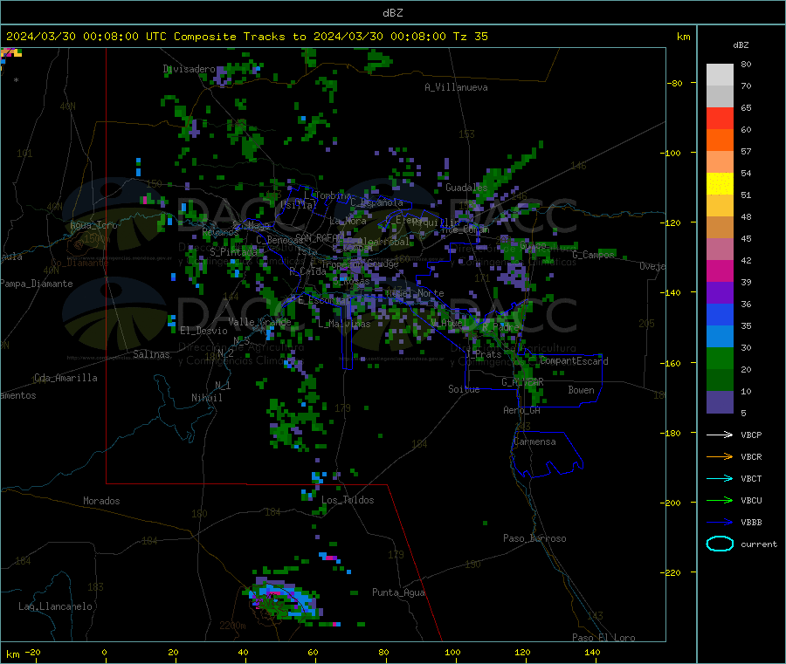786x664 pixels.
Task: Click the 'CompantEscard' map label
Action: pos(574,361)
